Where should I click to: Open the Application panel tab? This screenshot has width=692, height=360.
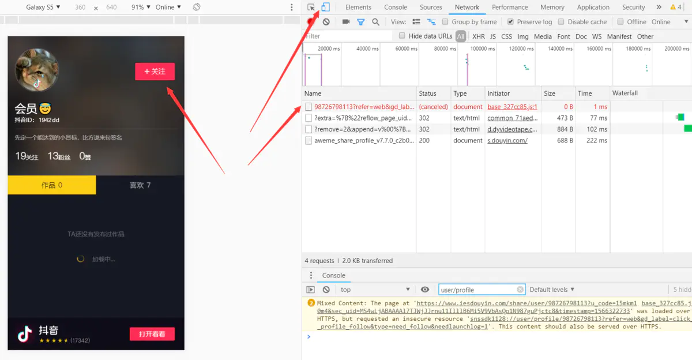593,7
